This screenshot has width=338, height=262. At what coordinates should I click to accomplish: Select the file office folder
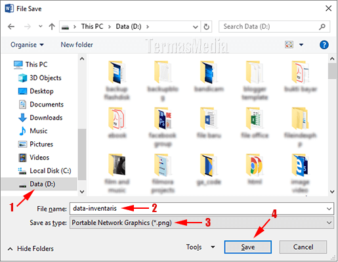(x=255, y=123)
